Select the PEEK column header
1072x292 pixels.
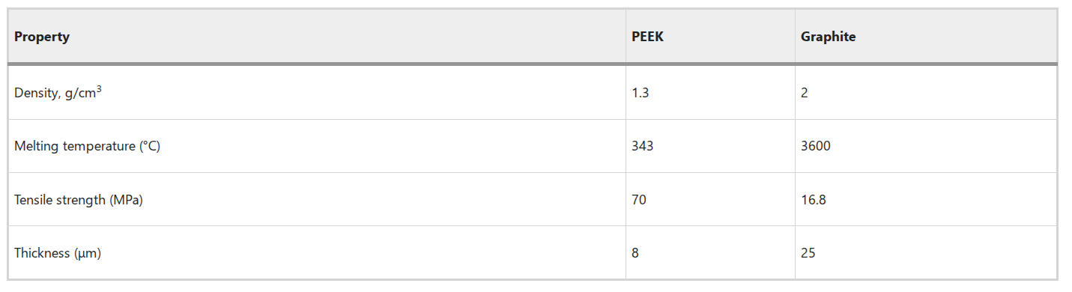[x=647, y=37]
